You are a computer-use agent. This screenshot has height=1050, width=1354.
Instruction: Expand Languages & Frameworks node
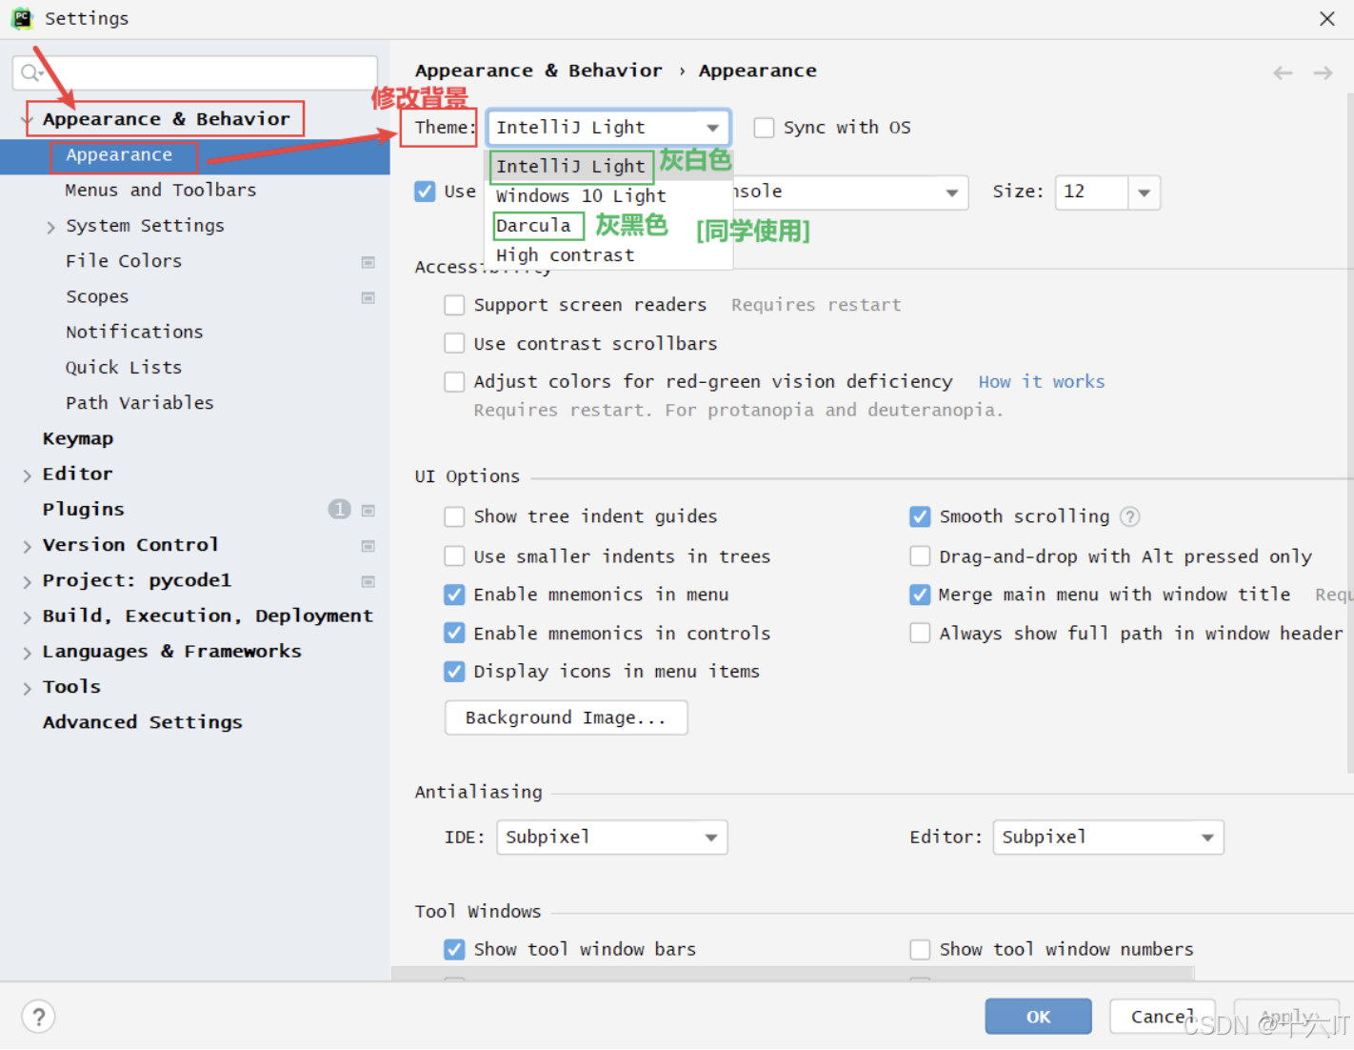27,652
